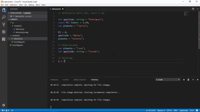
Task: Open the terminal selector dropdown '1: node'
Action: pos(168,80)
